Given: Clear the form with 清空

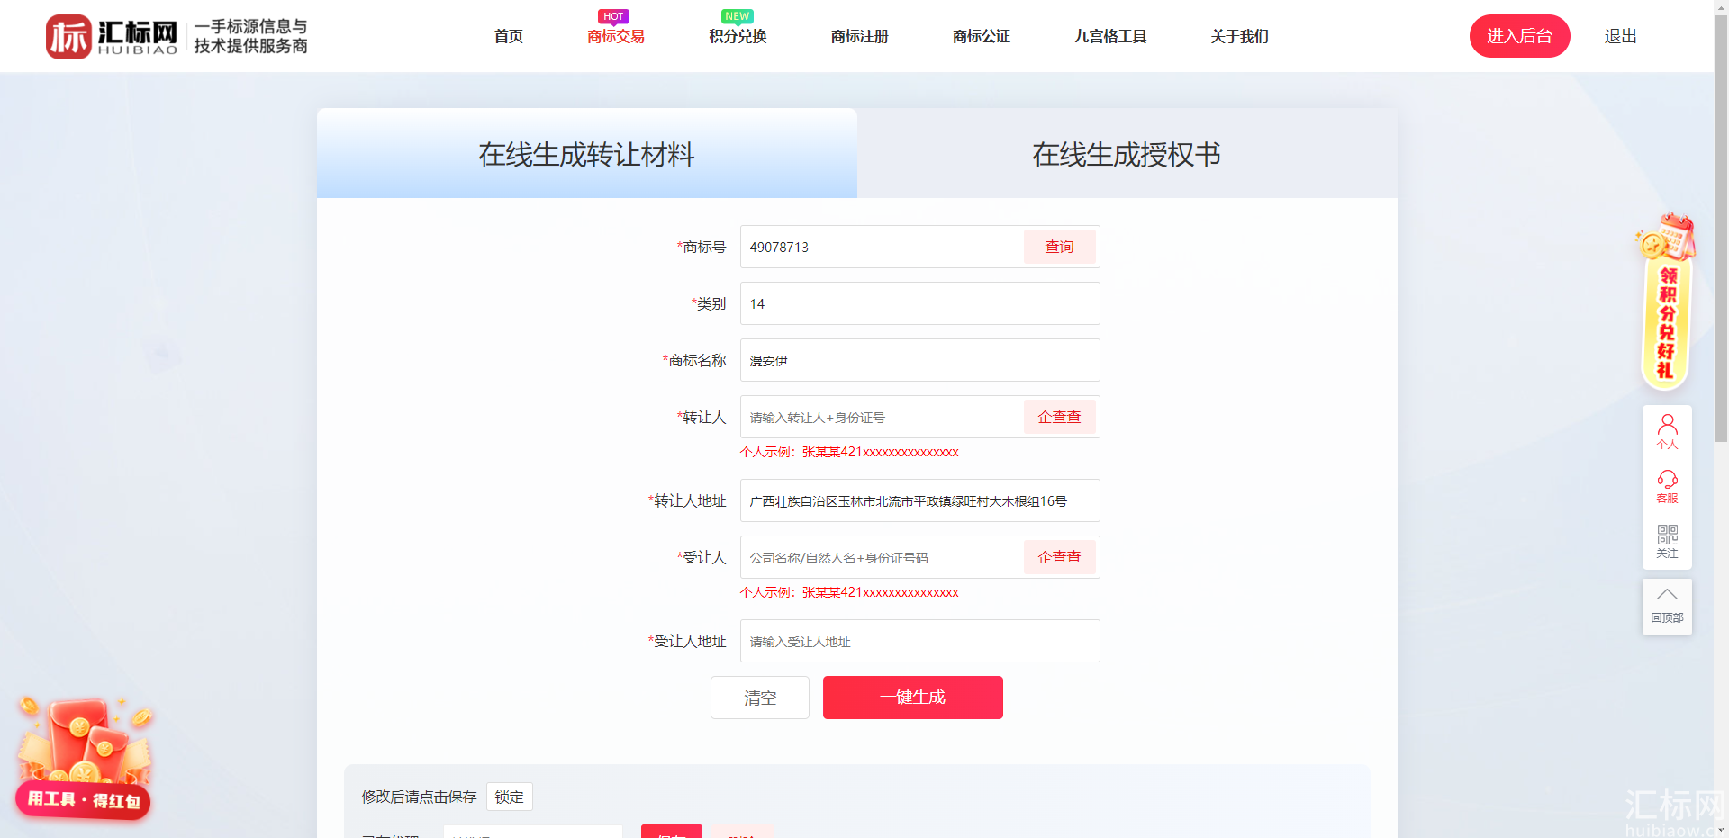Looking at the screenshot, I should point(760,698).
